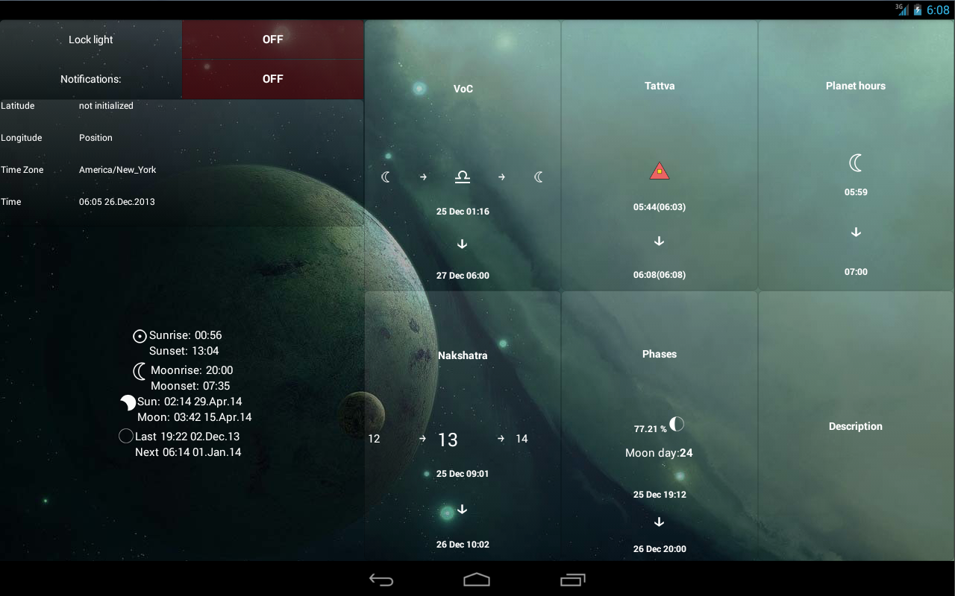Select the current Nakshatra number 13
The width and height of the screenshot is (955, 596).
click(448, 440)
